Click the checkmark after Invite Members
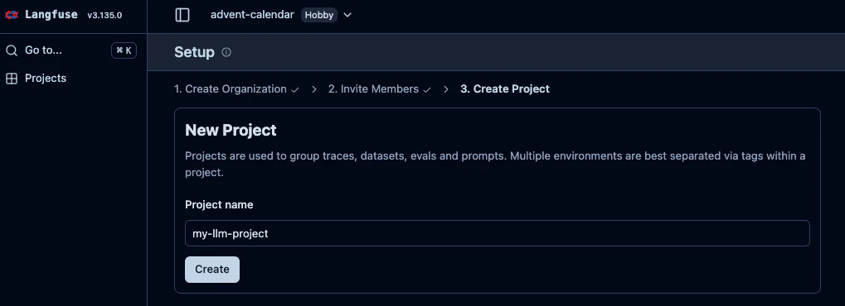 (427, 90)
